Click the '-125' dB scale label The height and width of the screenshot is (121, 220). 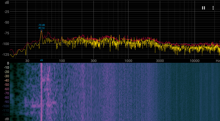[x=6, y=55]
